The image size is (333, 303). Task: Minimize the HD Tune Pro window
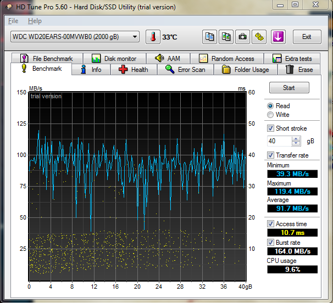[280, 5]
